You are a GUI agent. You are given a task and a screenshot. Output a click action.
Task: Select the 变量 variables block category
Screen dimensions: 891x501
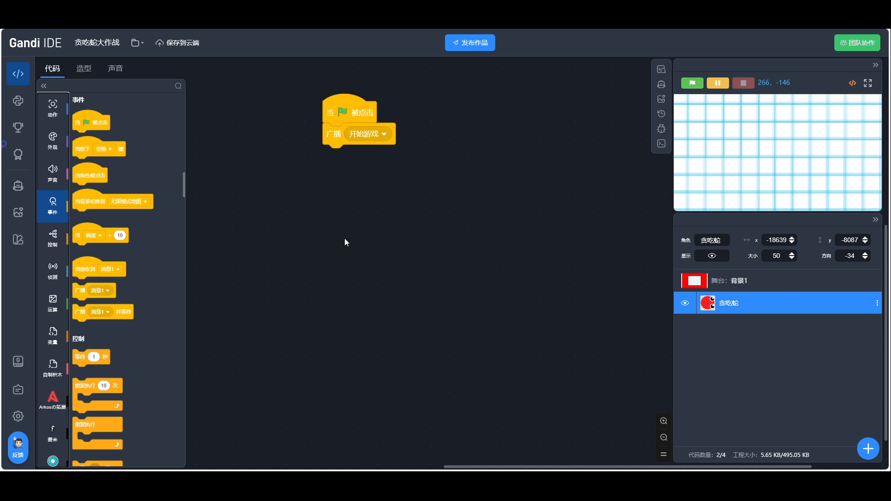(52, 336)
